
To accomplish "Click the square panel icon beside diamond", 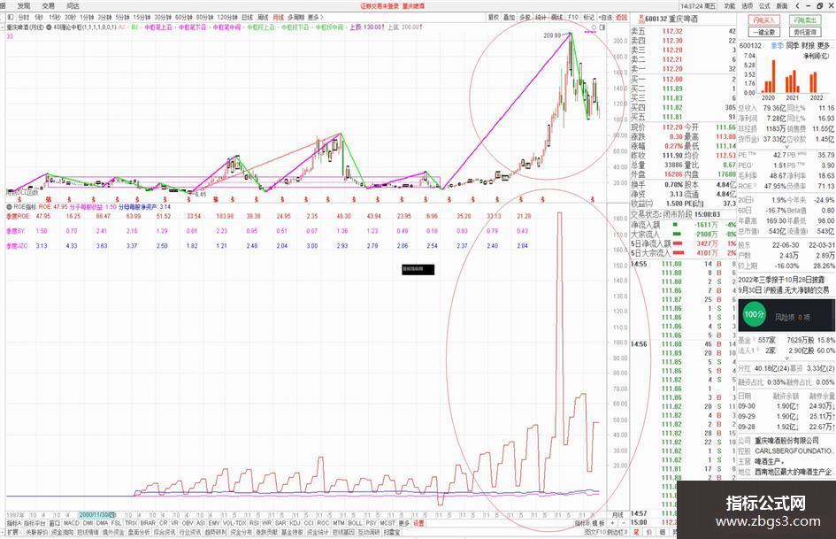I will point(602,27).
